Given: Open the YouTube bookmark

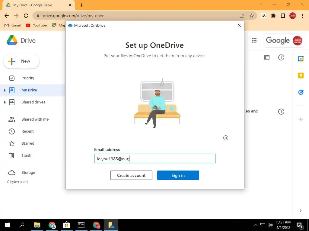Looking at the screenshot, I should (36, 25).
